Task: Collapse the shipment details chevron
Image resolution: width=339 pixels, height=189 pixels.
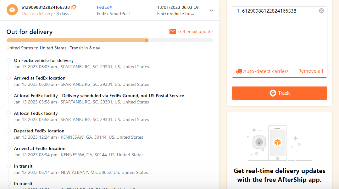Action: pos(211,10)
